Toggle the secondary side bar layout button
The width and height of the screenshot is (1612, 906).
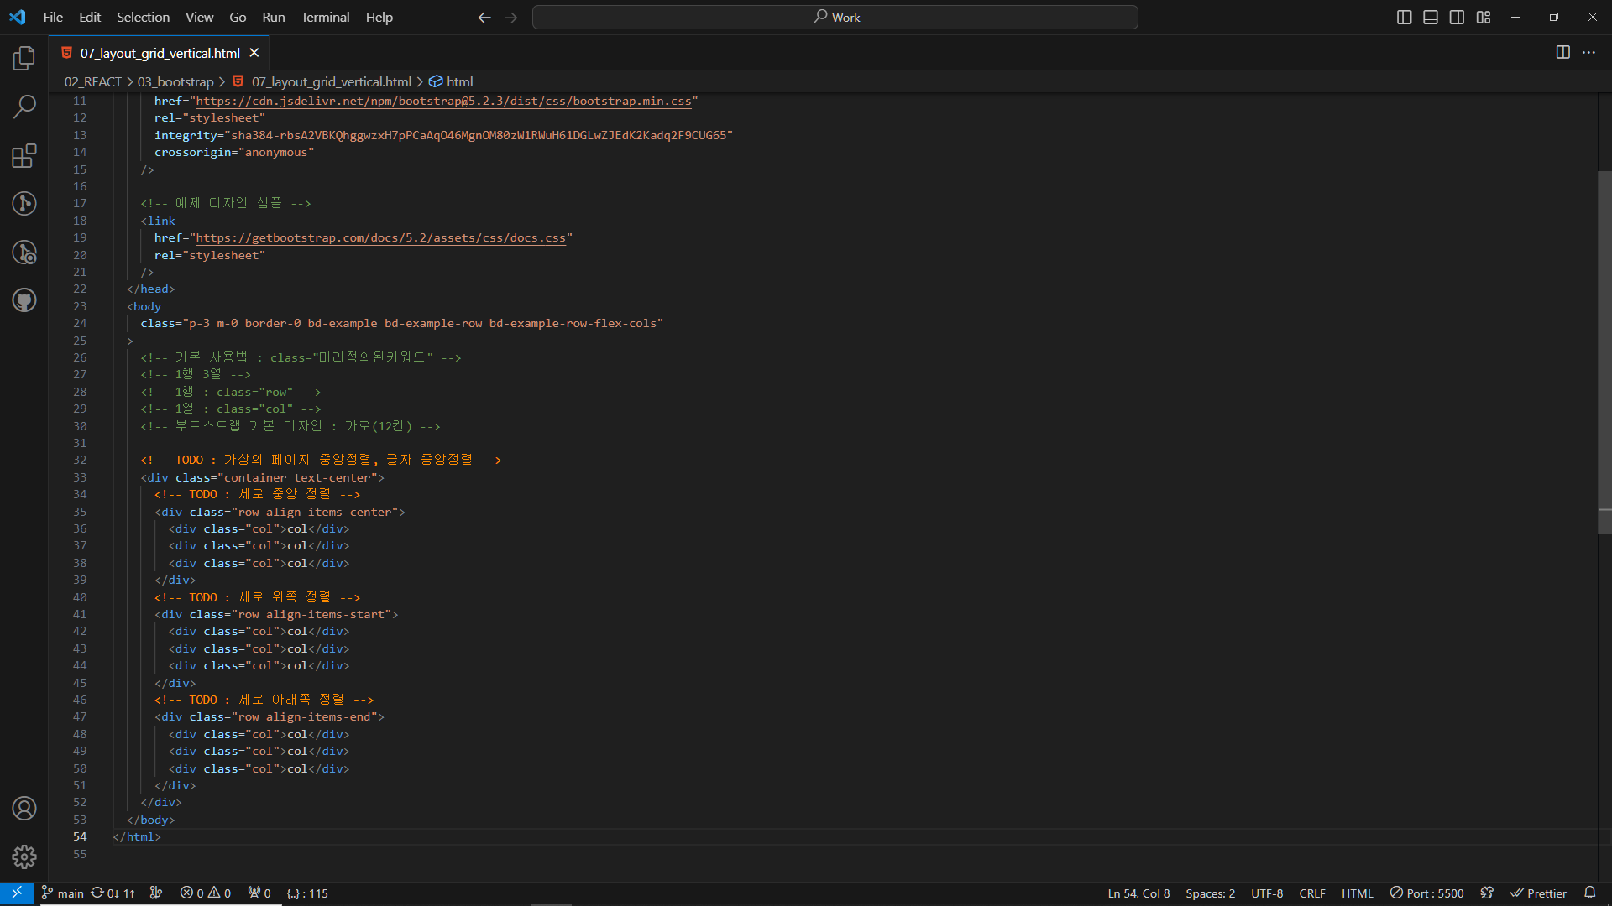(1457, 18)
